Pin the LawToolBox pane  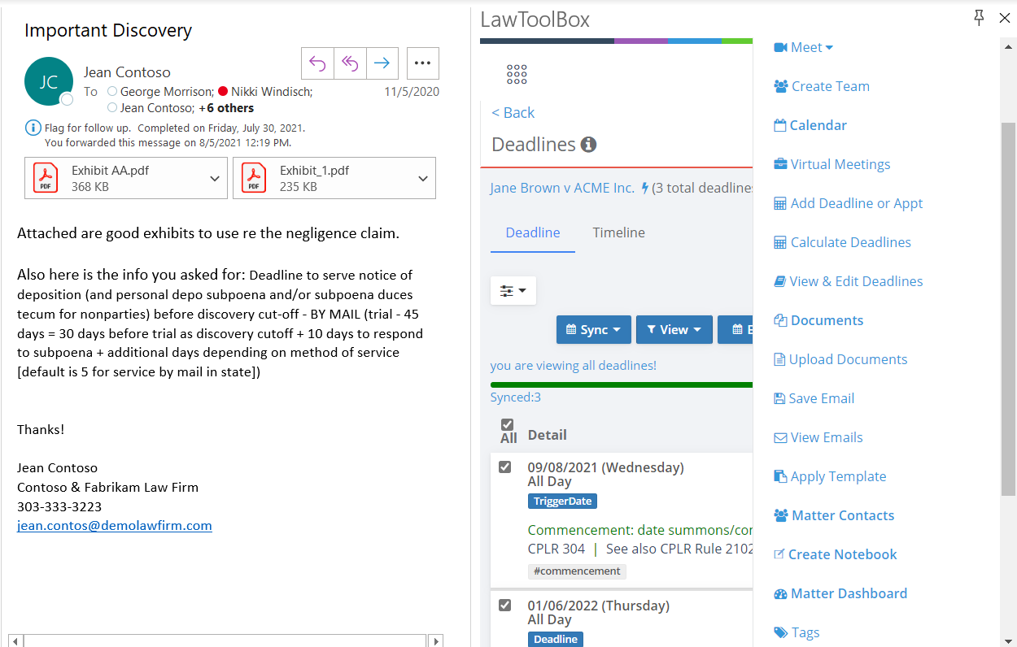click(x=980, y=18)
